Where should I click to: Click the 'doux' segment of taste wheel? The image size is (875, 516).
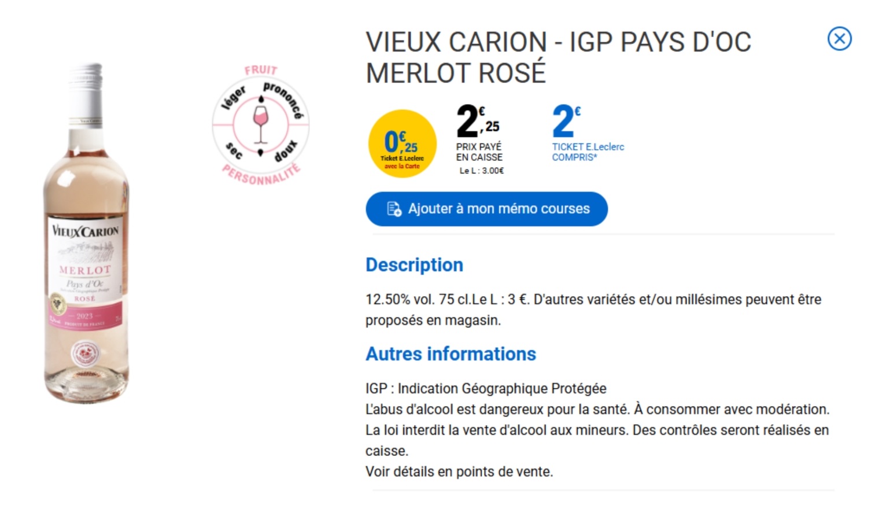click(x=286, y=151)
